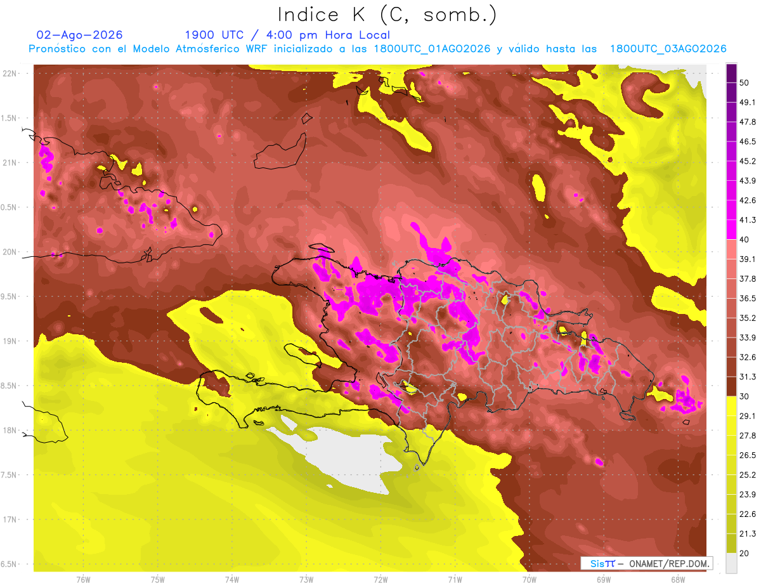Viewport: 761px width, 588px height.
Task: Click the latitude label '19N'
Action: [x=11, y=341]
